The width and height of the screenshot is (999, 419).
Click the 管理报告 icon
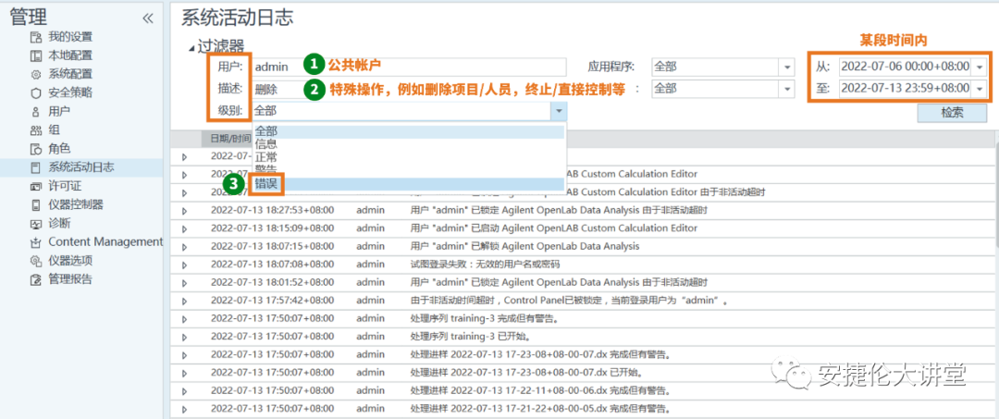click(x=36, y=279)
